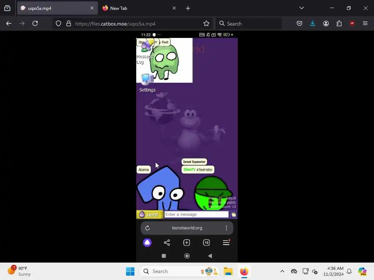Click the yellow send button
The width and height of the screenshot is (374, 280).
coord(150,215)
